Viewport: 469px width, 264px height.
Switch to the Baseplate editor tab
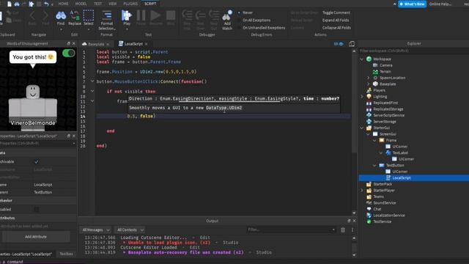96,44
